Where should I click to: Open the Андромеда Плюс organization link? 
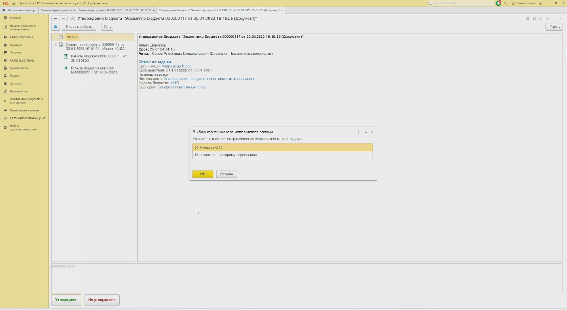pyautogui.click(x=177, y=66)
